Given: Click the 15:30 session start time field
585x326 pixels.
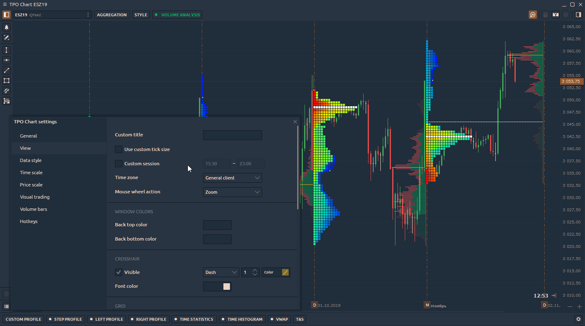Looking at the screenshot, I should pos(217,164).
